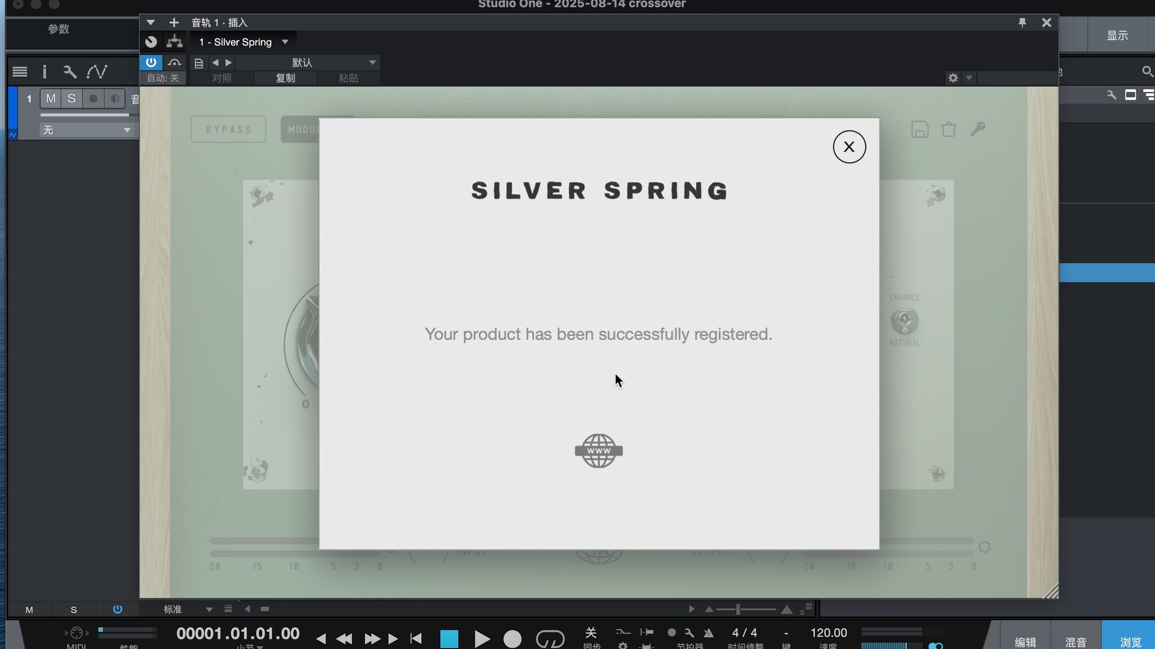The height and width of the screenshot is (649, 1155).
Task: Click the save preset floppy icon
Action: [920, 129]
